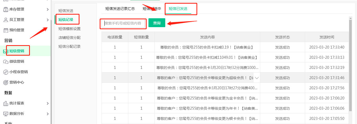
Task: Click the WeChat marketing icon
Action: [x=6, y=62]
